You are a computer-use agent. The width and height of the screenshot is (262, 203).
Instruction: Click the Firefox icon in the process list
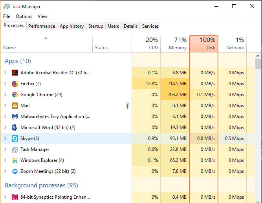pos(15,84)
